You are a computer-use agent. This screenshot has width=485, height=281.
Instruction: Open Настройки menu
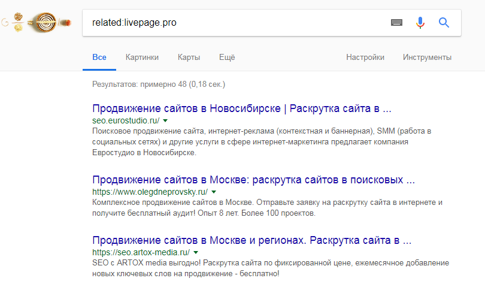pos(365,58)
